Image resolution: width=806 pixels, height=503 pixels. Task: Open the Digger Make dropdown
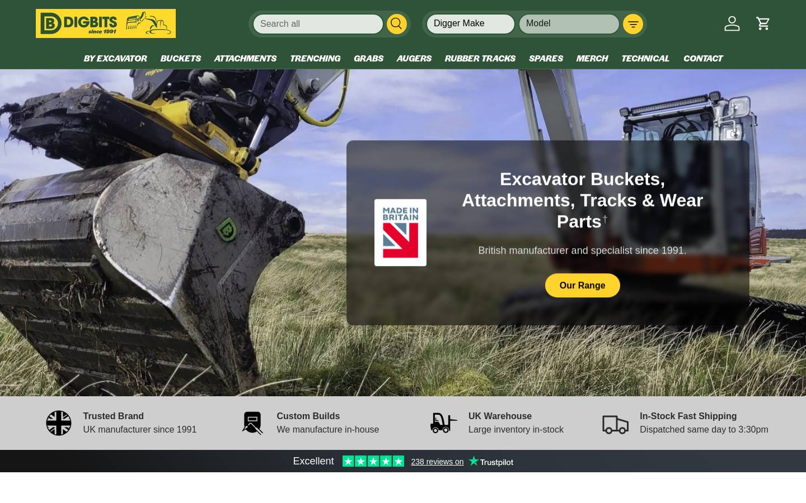(x=471, y=23)
